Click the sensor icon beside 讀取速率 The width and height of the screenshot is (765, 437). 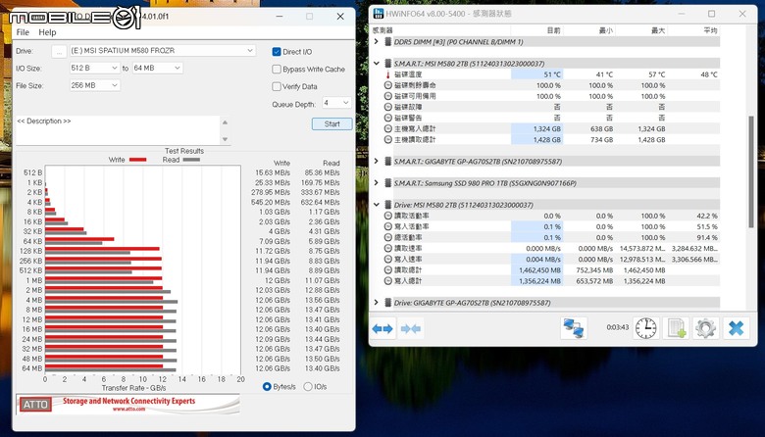point(388,248)
